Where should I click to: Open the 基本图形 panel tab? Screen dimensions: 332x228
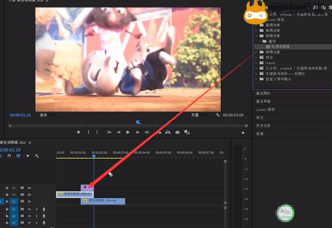pos(263,93)
